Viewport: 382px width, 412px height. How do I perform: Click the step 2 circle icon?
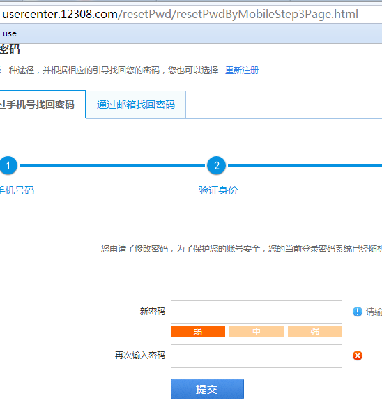[217, 165]
